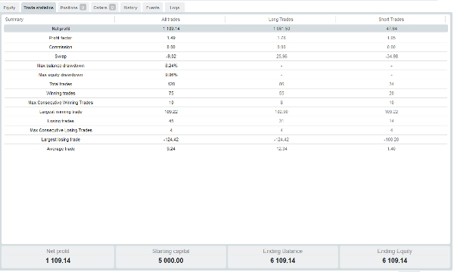Click the Short Trades column header

(391, 20)
